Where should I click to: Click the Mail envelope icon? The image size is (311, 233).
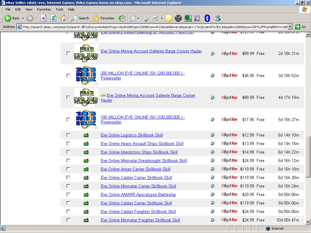[133, 18]
